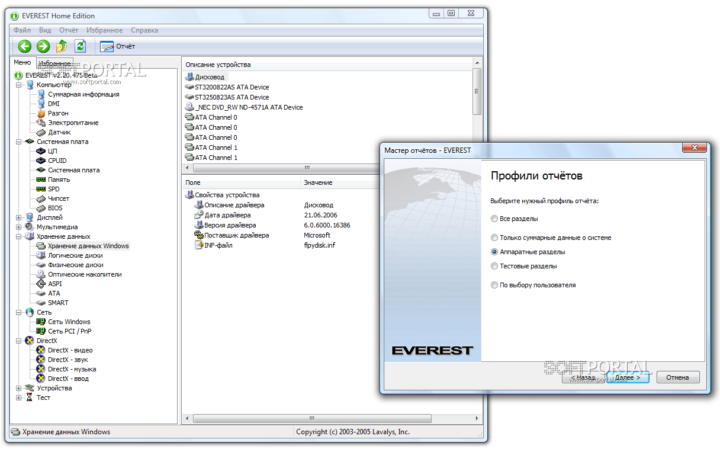Select the DMI item icon
This screenshot has width=720, height=452.
click(x=41, y=104)
